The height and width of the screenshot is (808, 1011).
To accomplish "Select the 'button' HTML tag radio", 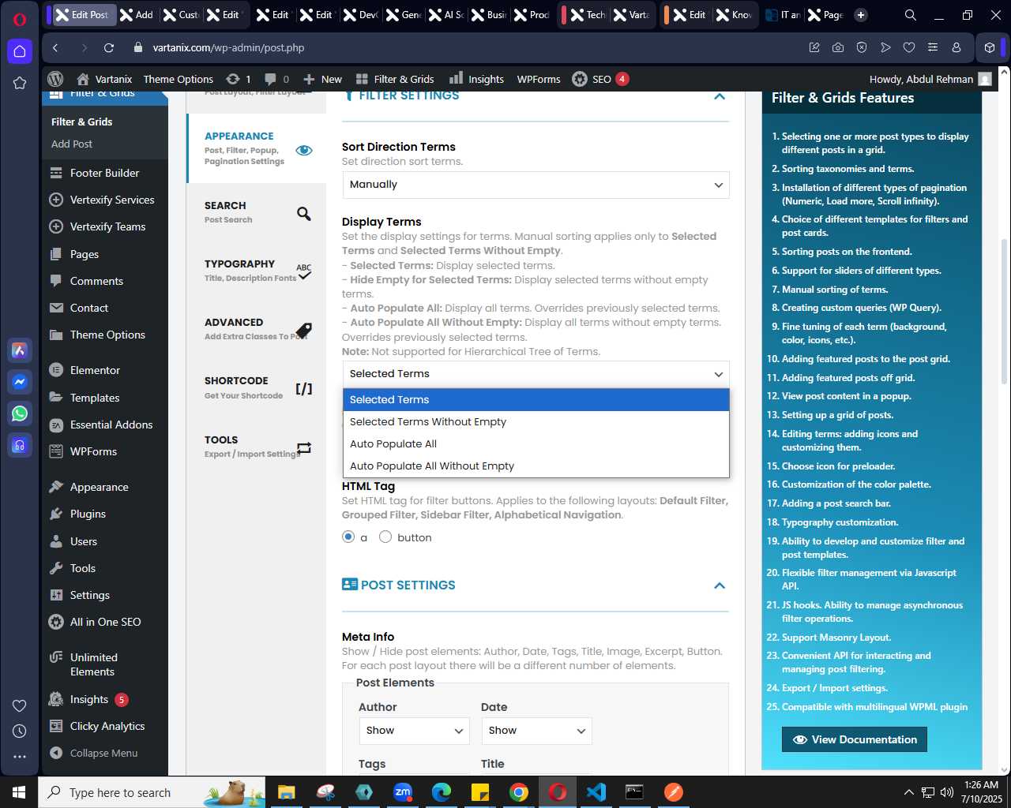I will (385, 537).
